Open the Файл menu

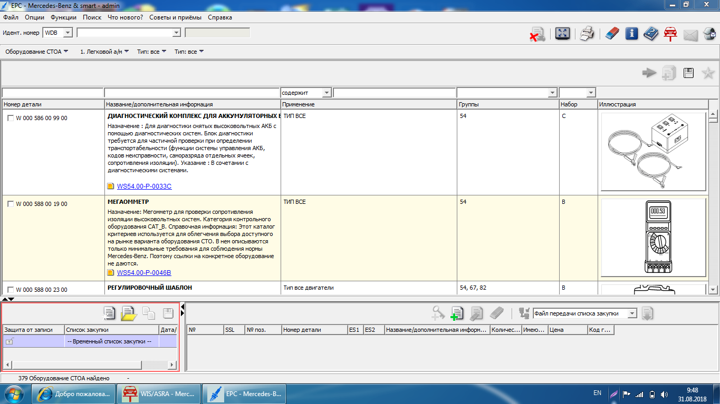[x=11, y=17]
